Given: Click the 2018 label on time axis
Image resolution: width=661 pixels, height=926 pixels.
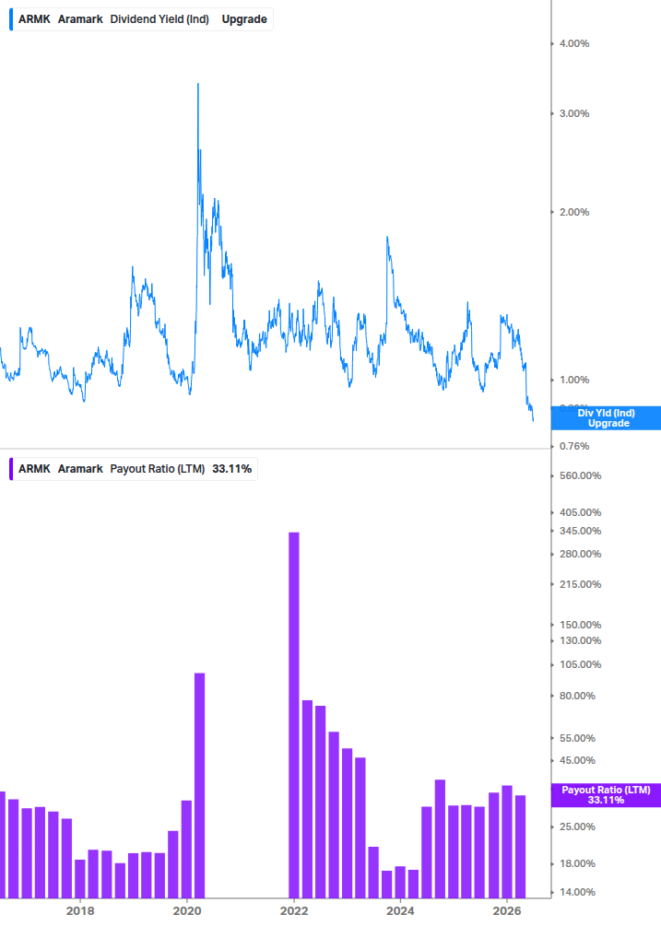Looking at the screenshot, I should 80,910.
